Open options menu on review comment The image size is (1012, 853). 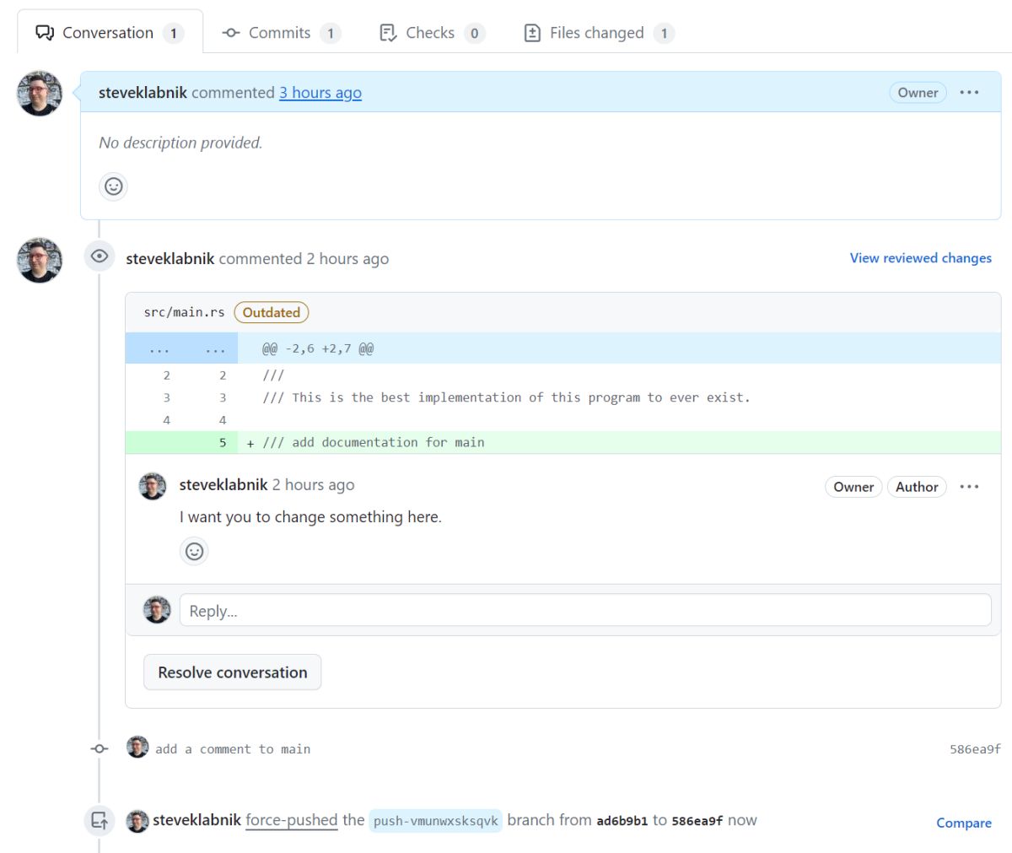(970, 487)
